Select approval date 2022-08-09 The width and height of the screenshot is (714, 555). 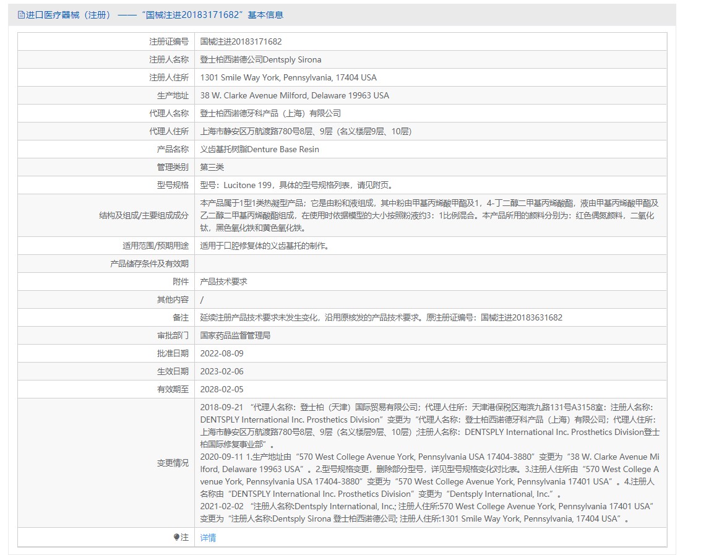222,353
